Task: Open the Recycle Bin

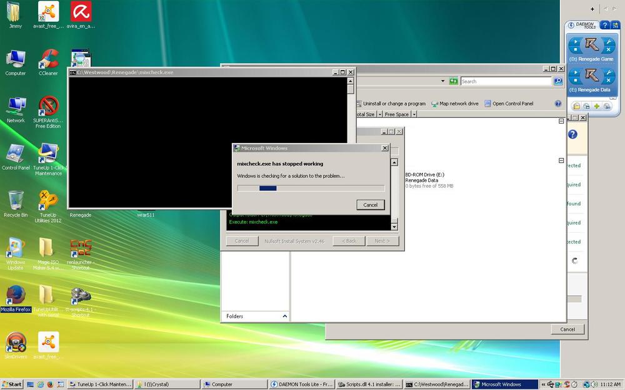Action: click(16, 204)
